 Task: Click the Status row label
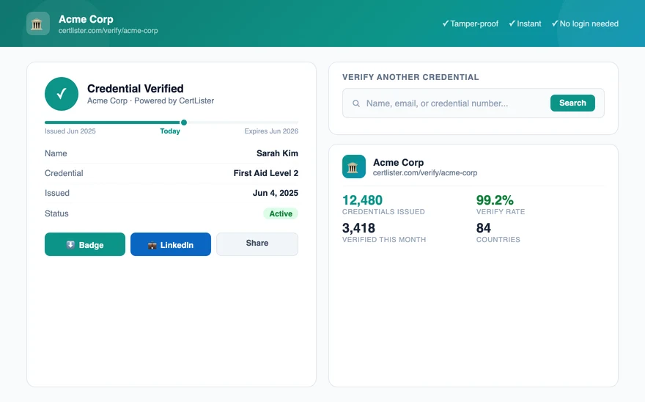click(56, 213)
